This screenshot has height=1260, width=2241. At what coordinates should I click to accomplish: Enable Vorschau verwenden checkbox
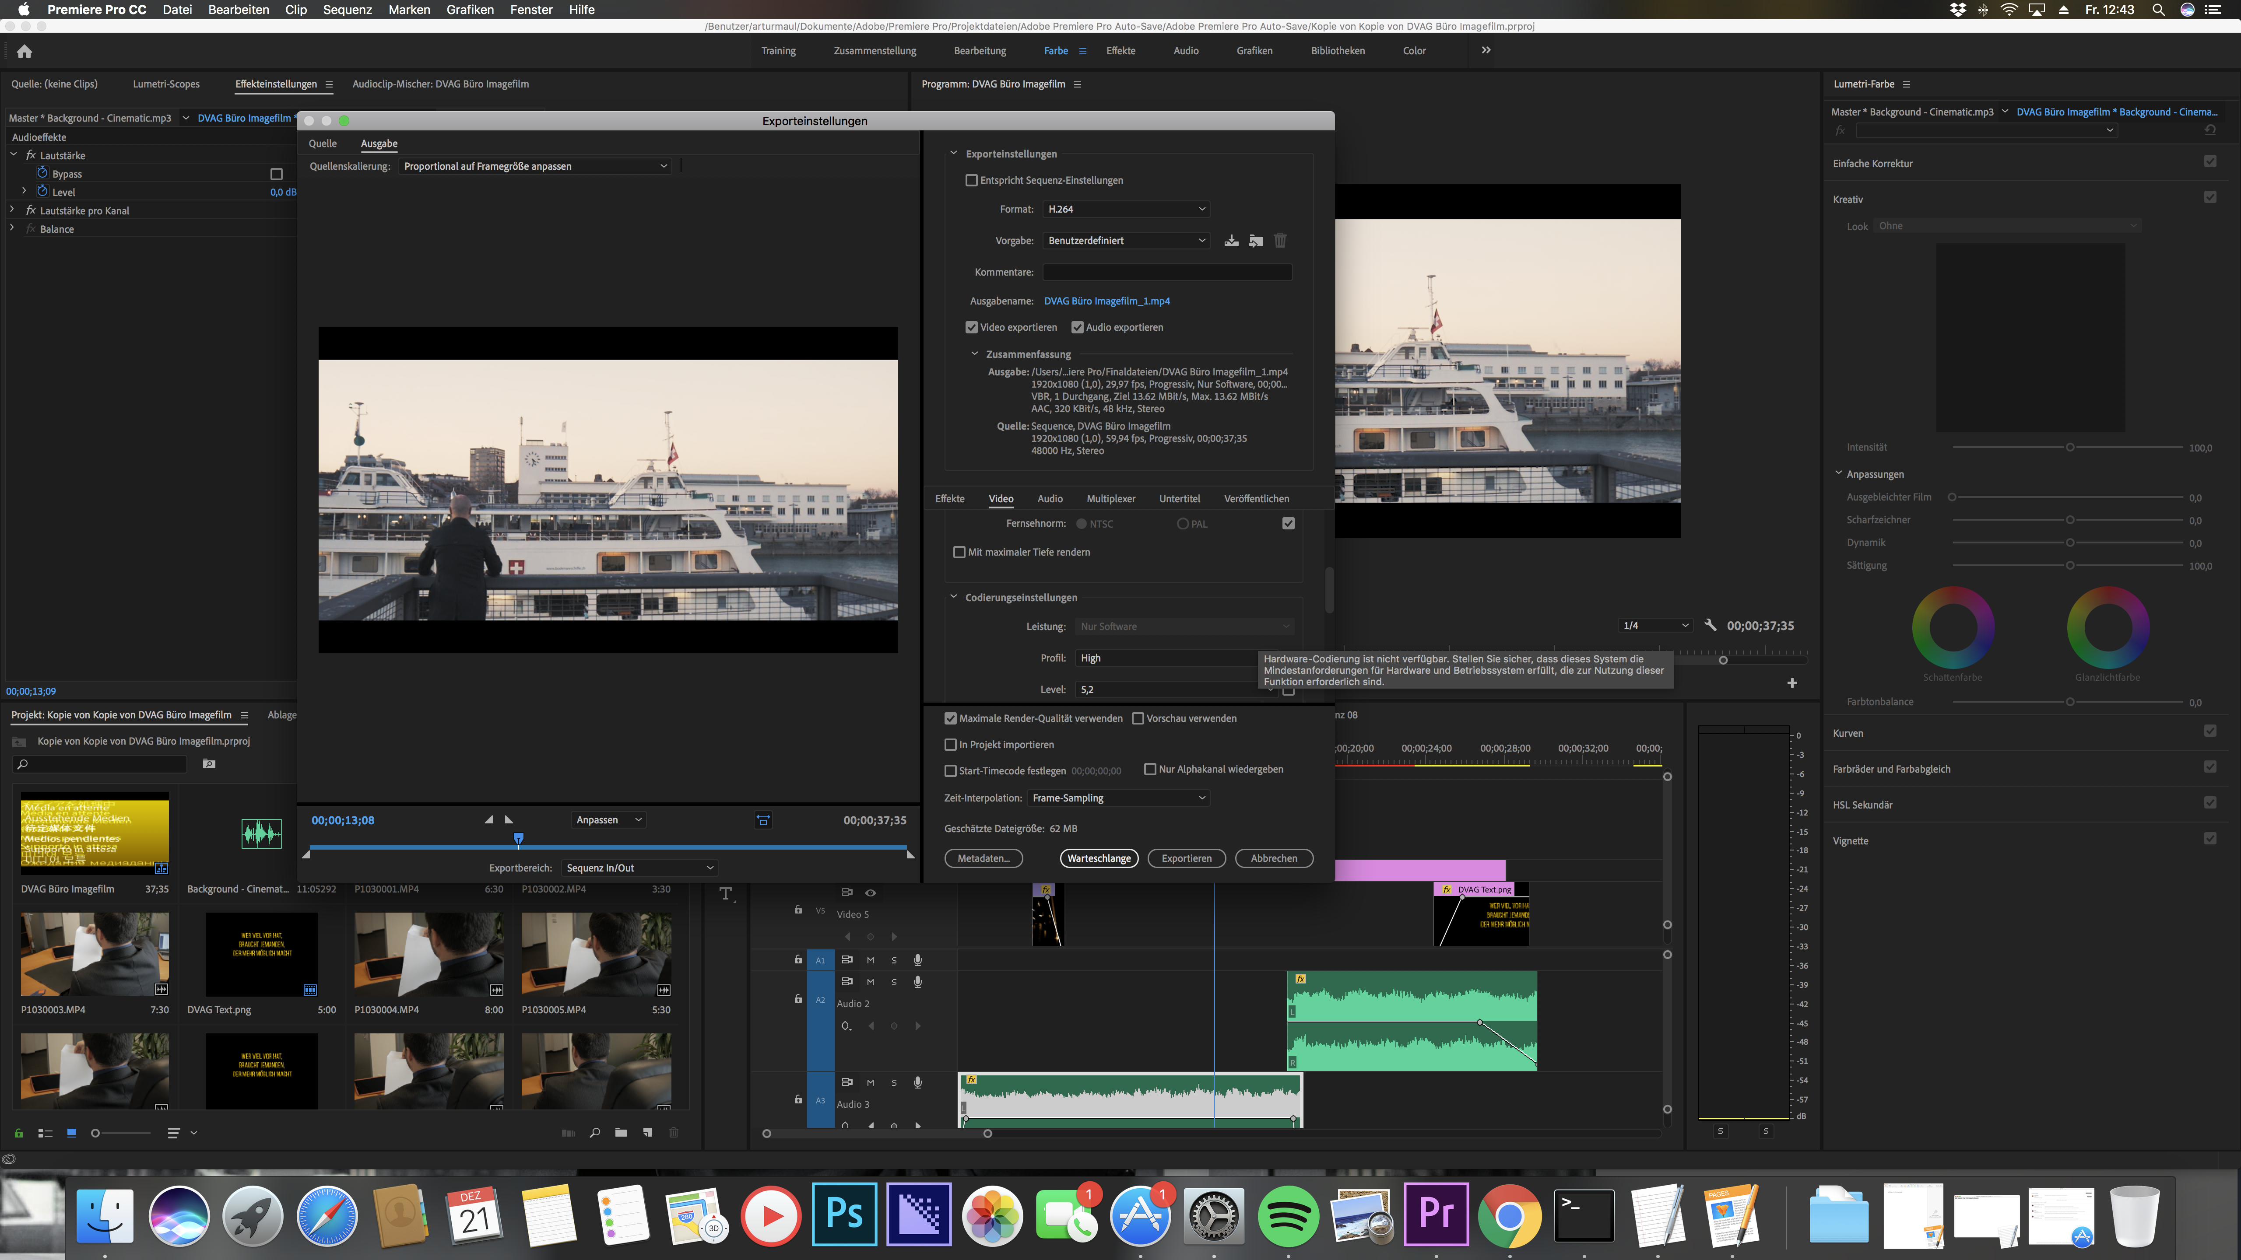click(1138, 718)
